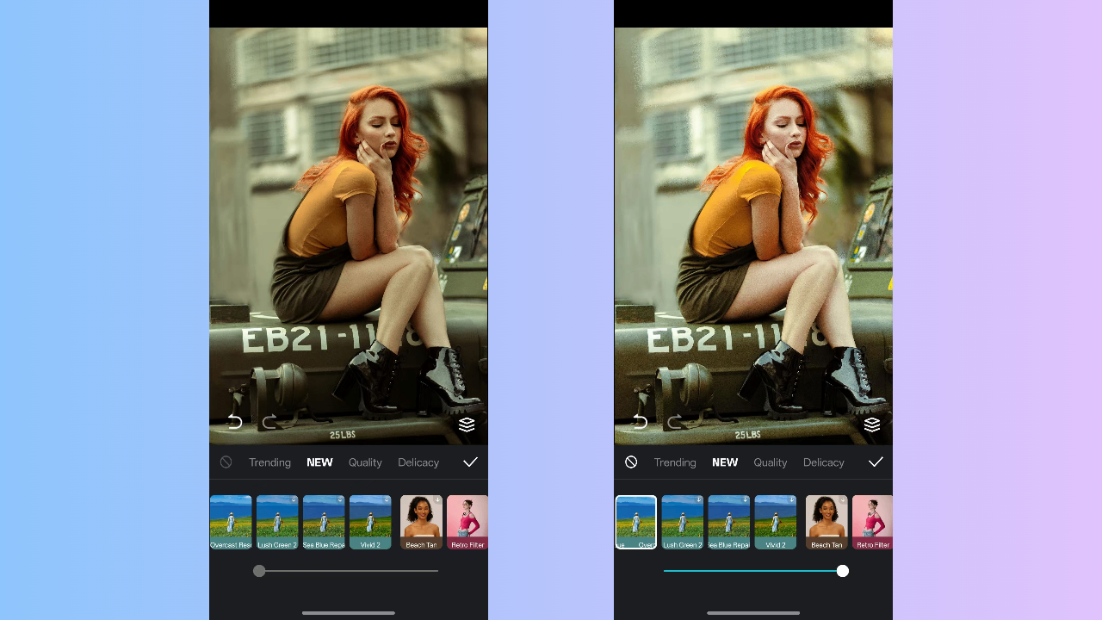Tap the undo arrow on the right phone
Image resolution: width=1102 pixels, height=620 pixels.
tap(640, 421)
